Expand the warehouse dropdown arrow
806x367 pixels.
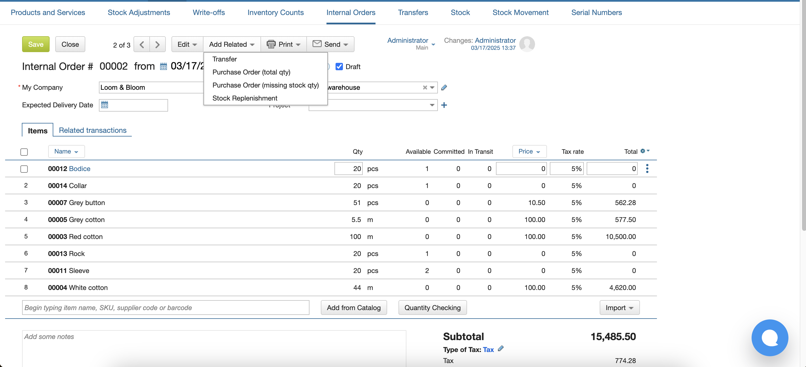[x=432, y=88]
